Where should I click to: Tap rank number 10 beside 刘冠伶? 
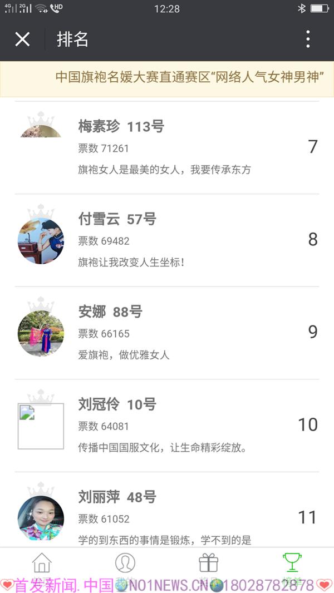click(307, 424)
